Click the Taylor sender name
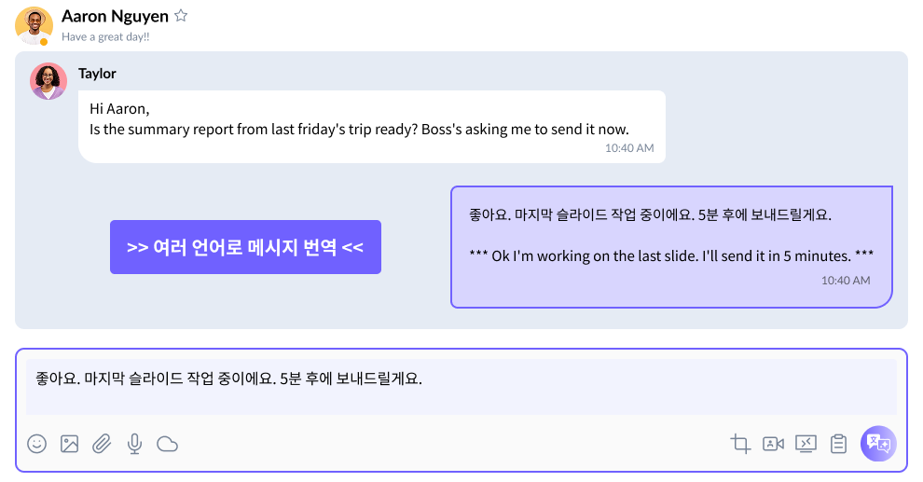The width and height of the screenshot is (923, 482). click(97, 74)
